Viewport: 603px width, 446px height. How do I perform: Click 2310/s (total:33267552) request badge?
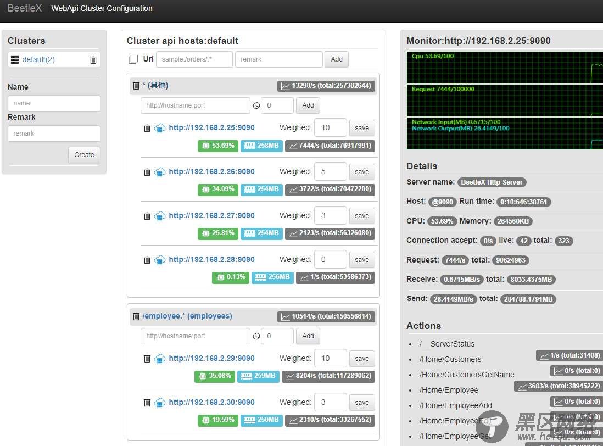[x=330, y=420]
